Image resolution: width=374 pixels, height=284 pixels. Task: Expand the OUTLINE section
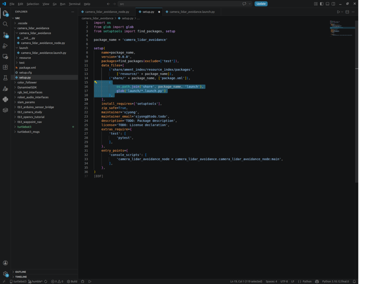(45, 272)
